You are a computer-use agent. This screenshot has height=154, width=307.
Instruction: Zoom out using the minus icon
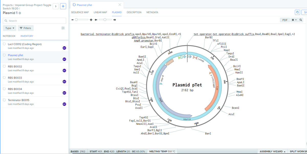tap(72, 20)
